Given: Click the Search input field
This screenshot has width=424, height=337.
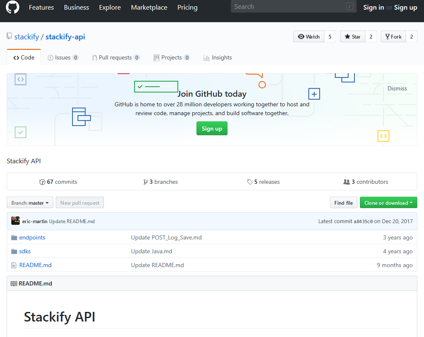Looking at the screenshot, I should click(293, 6).
